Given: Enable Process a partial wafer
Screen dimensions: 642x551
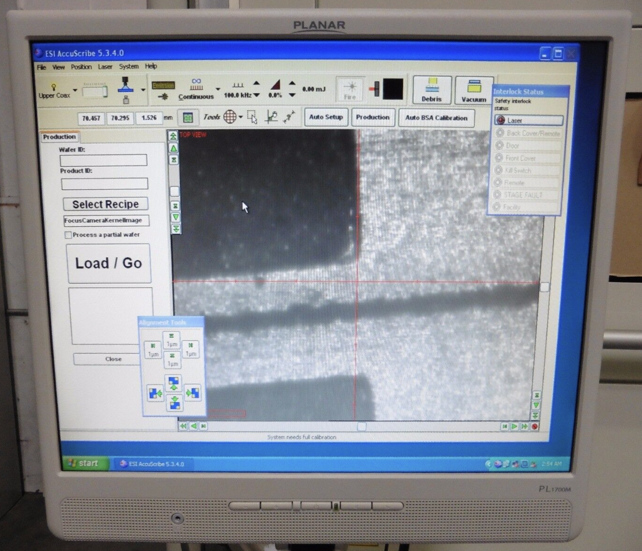Looking at the screenshot, I should pyautogui.click(x=68, y=235).
